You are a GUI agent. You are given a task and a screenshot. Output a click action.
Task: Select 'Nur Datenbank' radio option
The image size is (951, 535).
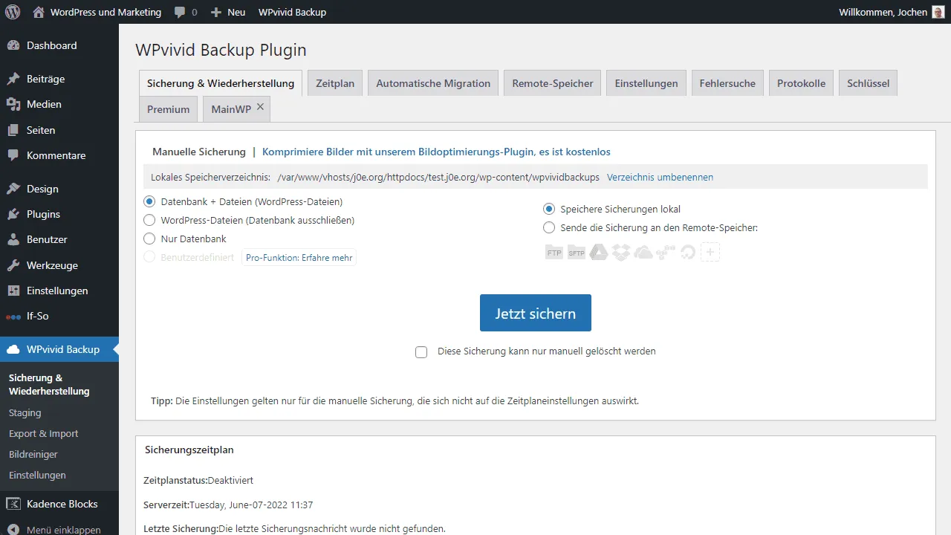click(x=149, y=239)
